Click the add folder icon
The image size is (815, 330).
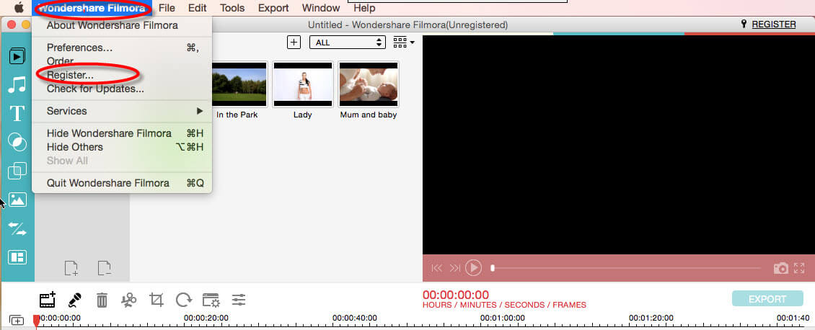coord(71,268)
